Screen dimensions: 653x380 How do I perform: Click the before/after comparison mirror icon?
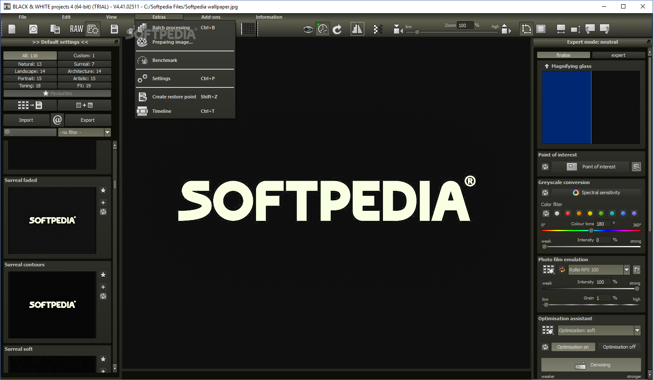357,29
